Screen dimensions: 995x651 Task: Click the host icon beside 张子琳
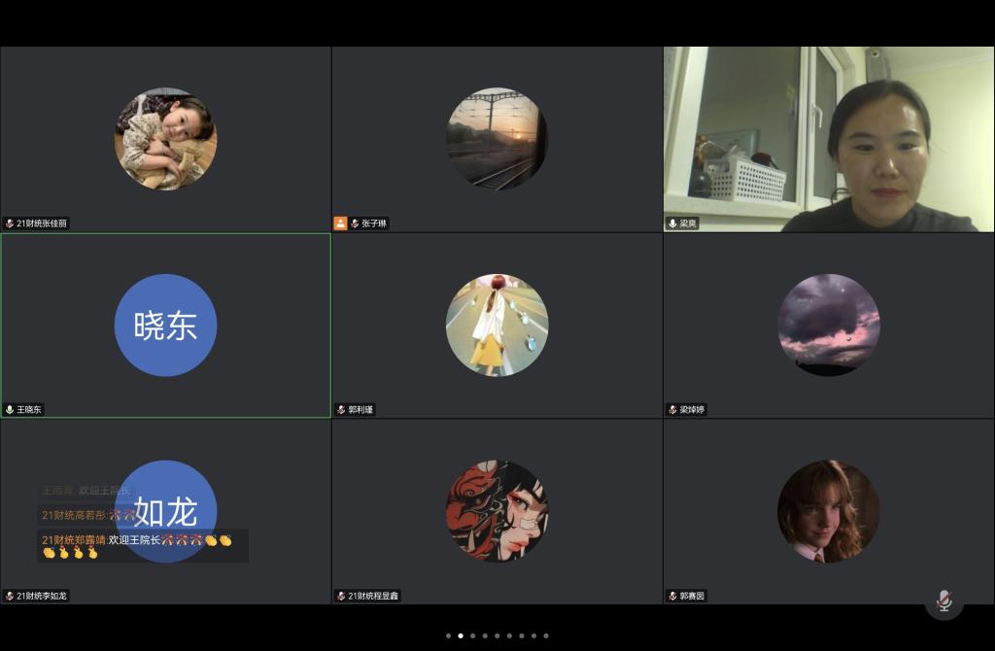coord(340,223)
